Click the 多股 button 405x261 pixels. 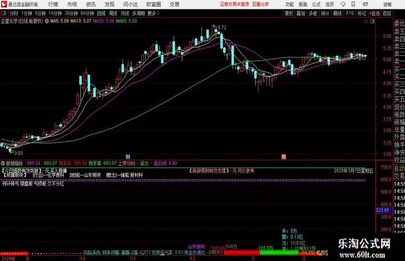click(313, 13)
